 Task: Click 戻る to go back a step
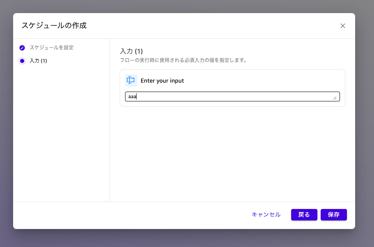pos(304,215)
